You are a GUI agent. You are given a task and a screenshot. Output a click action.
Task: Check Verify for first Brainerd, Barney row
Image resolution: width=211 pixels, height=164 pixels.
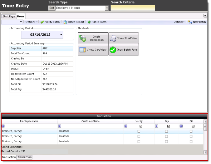coord(139,131)
